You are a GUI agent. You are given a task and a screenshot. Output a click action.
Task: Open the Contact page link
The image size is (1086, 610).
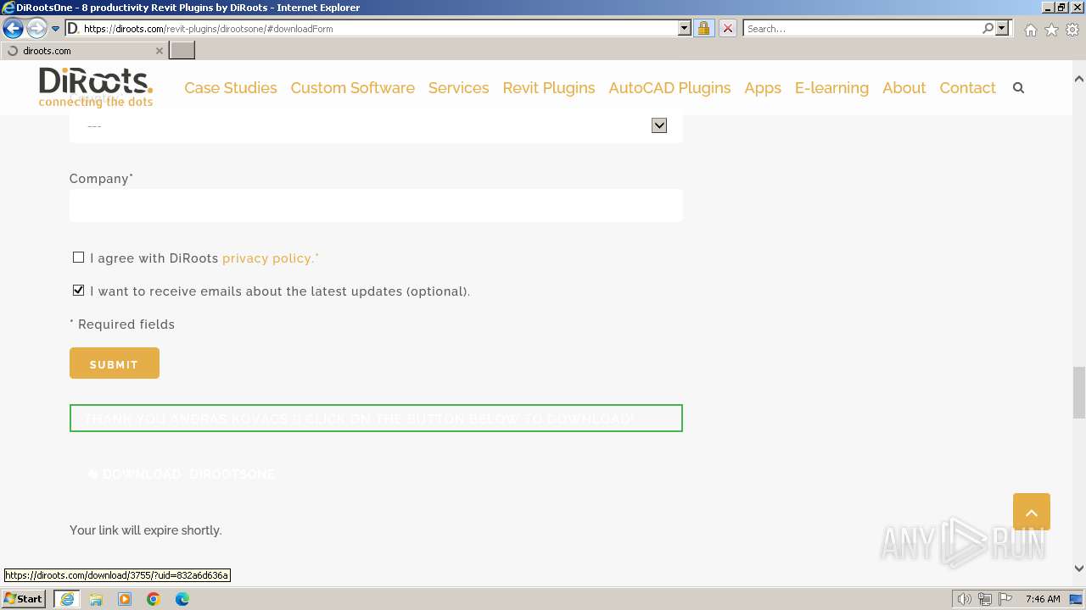[967, 88]
